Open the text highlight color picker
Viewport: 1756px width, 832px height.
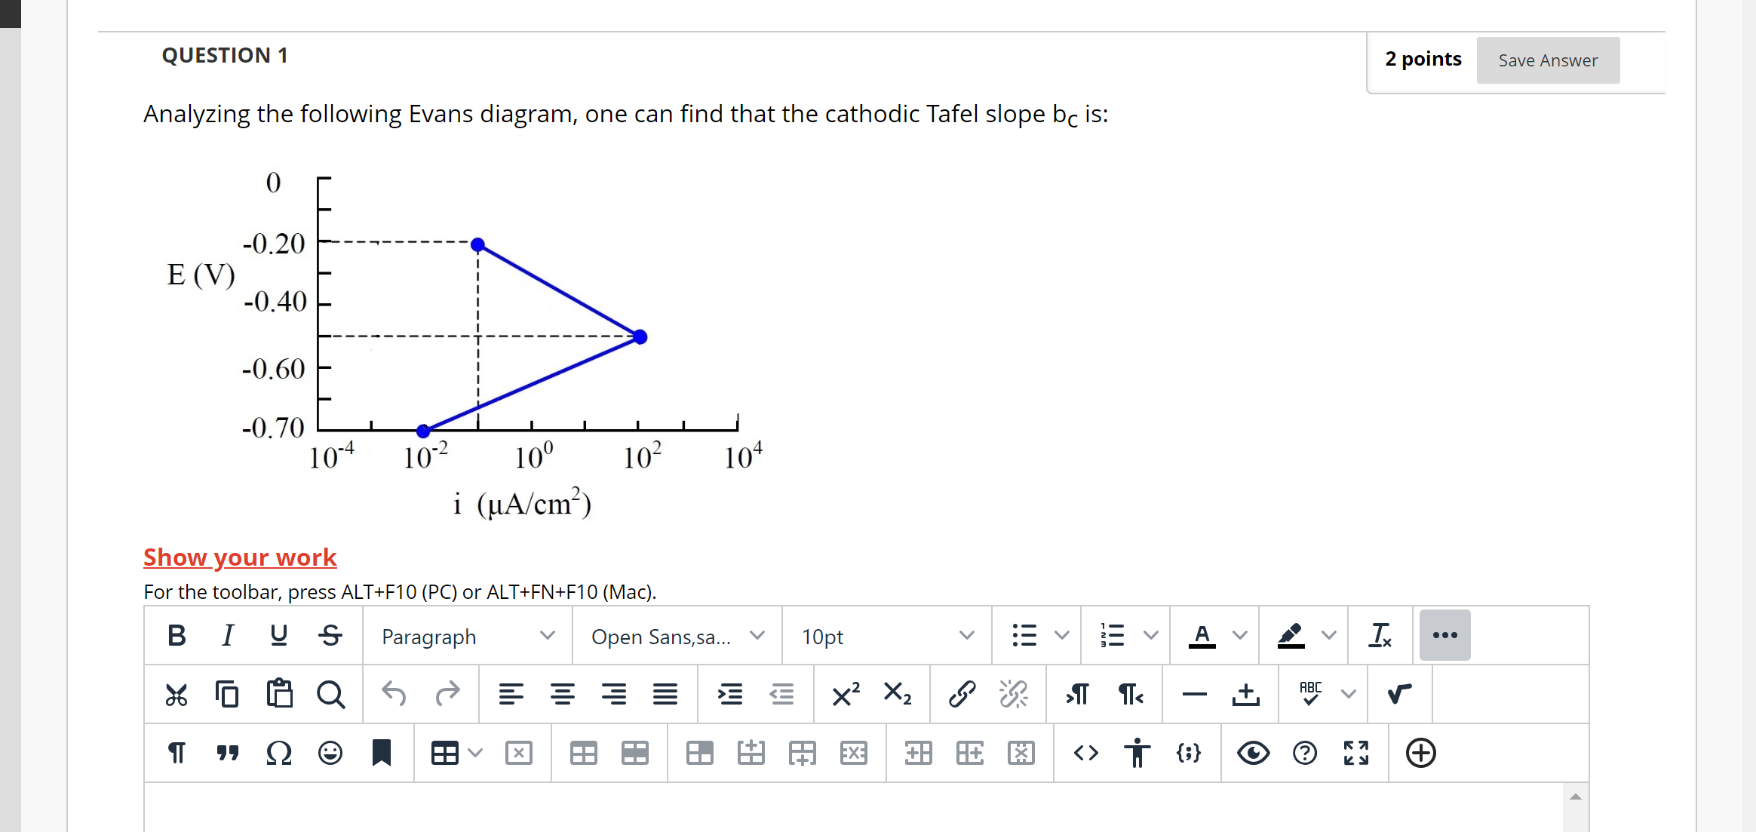(x=1290, y=636)
